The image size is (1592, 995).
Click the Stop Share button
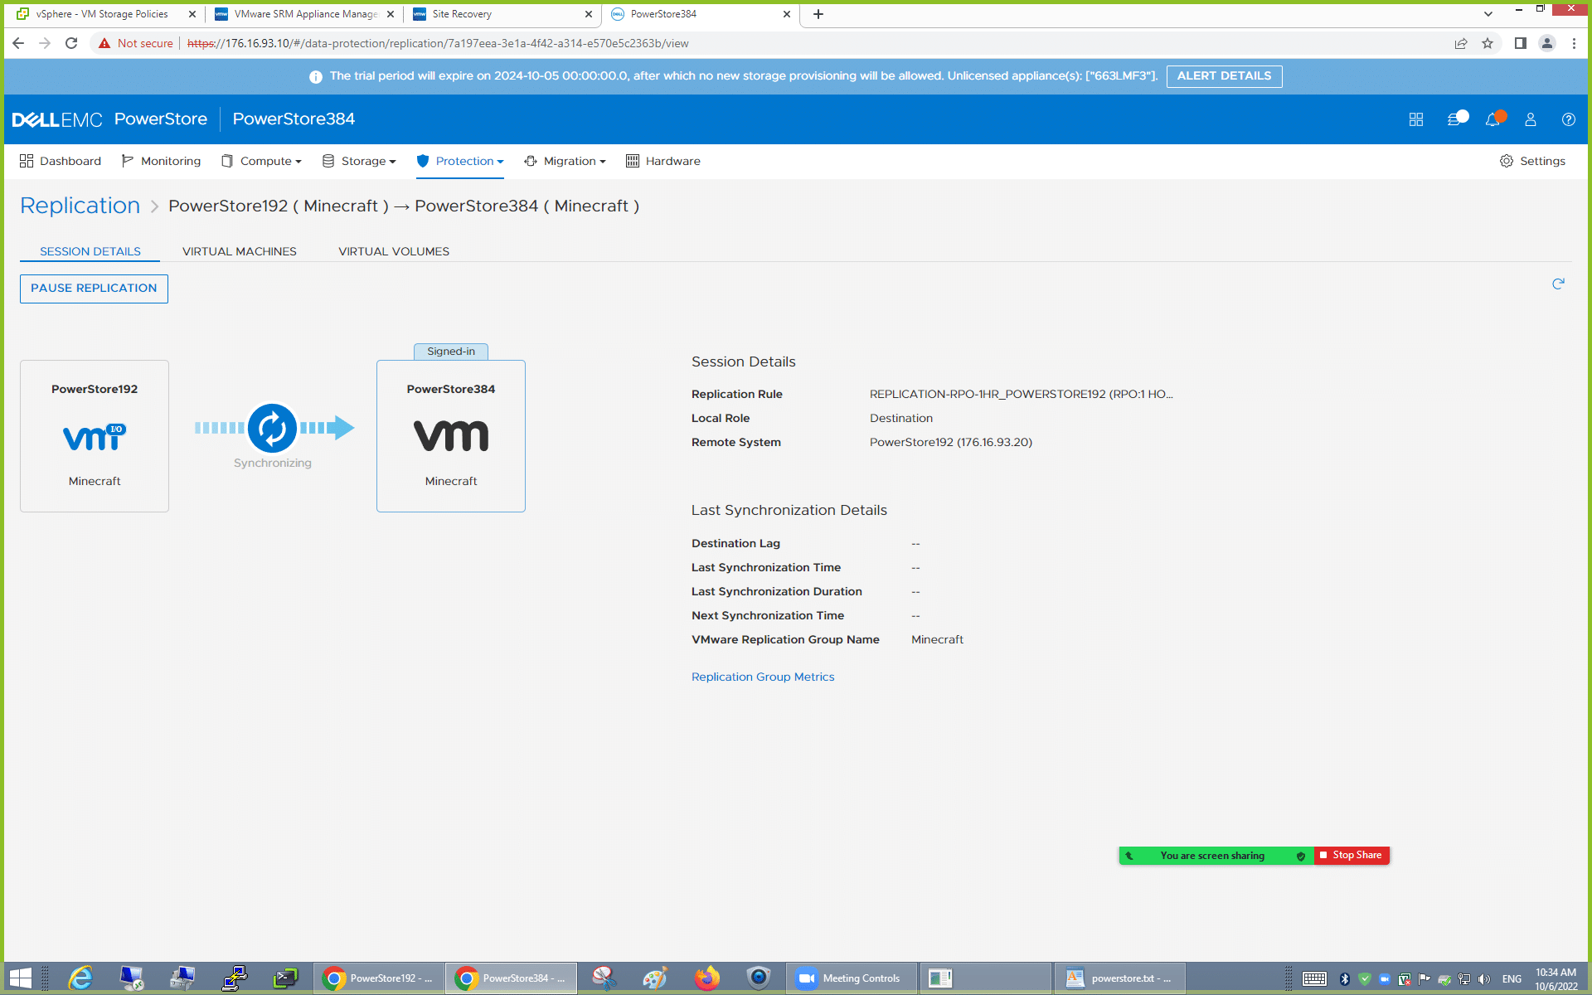1352,855
